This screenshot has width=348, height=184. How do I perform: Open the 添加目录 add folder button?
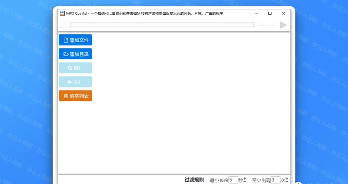pos(75,54)
